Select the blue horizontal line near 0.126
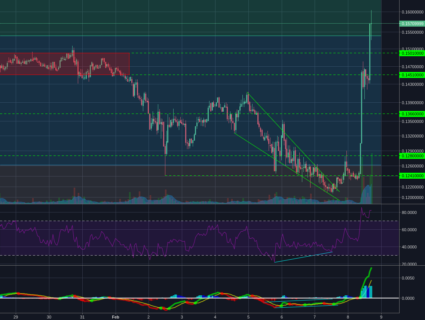This screenshot has height=320, width=425. pyautogui.click(x=190, y=165)
